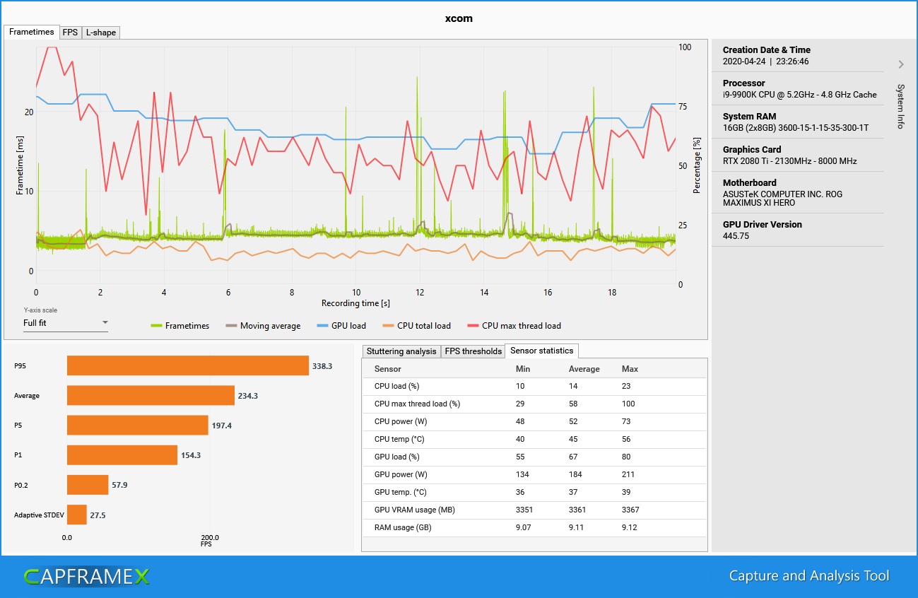
Task: Toggle the CPU max thread load legend entry
Action: click(514, 326)
